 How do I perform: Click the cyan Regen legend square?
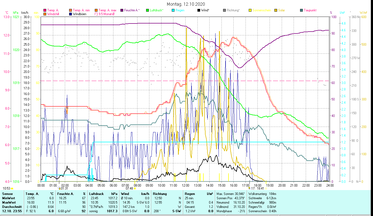173,10
